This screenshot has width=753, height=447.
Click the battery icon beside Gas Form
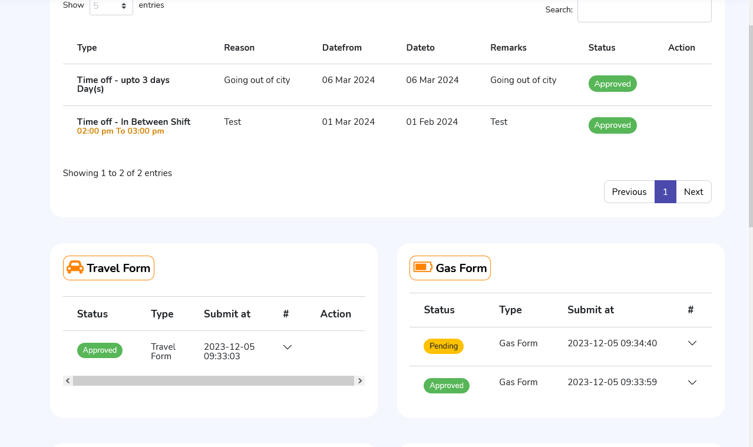tap(422, 267)
